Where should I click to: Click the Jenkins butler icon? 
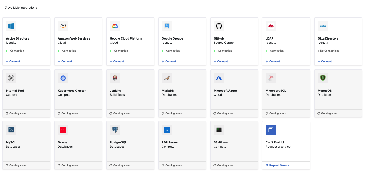(x=115, y=78)
